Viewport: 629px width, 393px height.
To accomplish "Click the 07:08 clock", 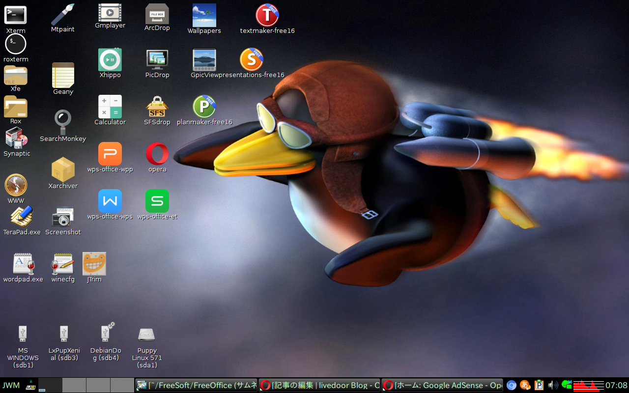I will [x=616, y=385].
